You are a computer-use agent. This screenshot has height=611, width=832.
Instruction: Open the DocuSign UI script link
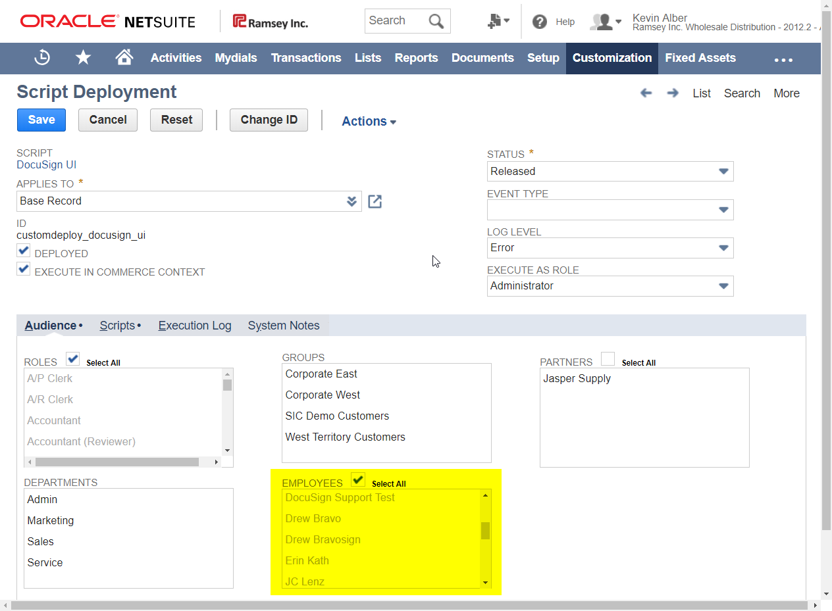(46, 164)
